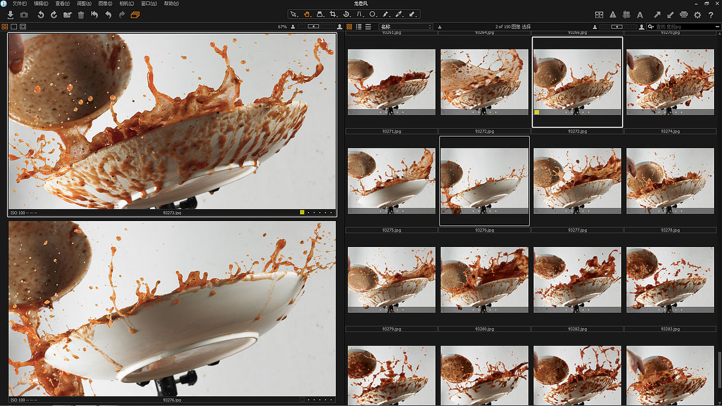This screenshot has width=722, height=406.
Task: Open the 帮助 (Help) menu
Action: (x=171, y=4)
